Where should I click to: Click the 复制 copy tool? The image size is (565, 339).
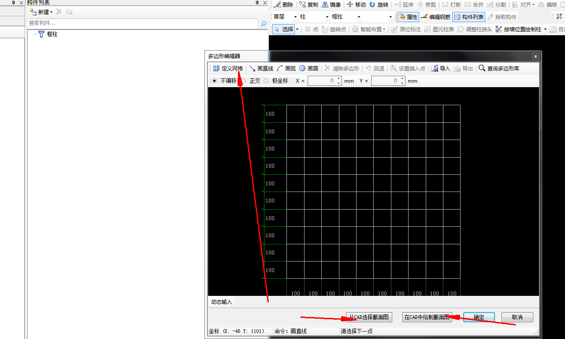pos(309,5)
